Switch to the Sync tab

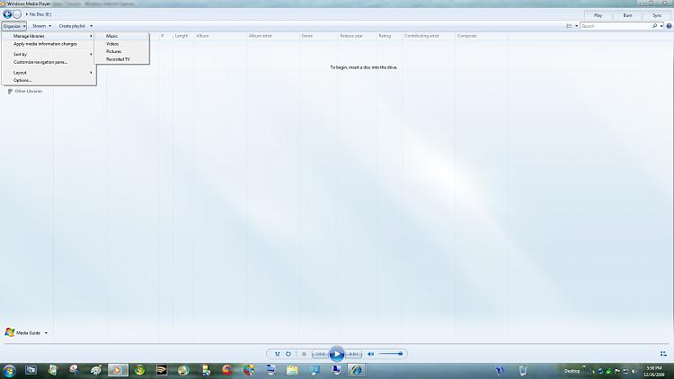point(657,15)
